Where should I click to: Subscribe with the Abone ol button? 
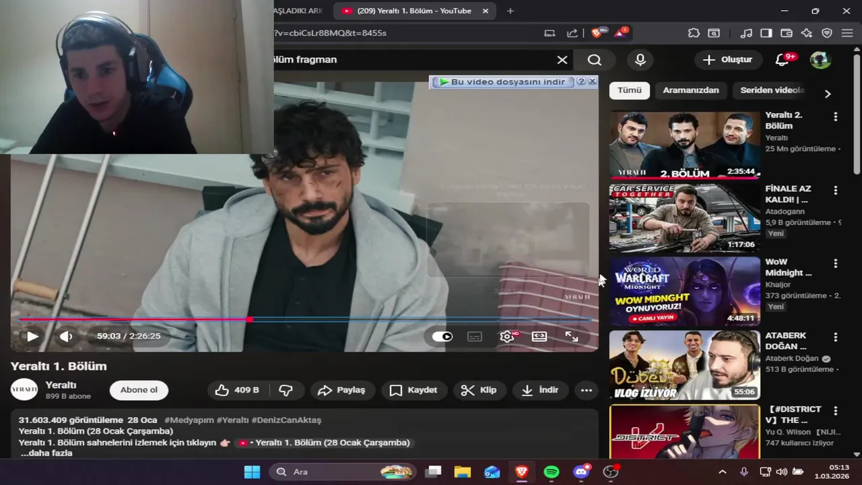pos(139,390)
